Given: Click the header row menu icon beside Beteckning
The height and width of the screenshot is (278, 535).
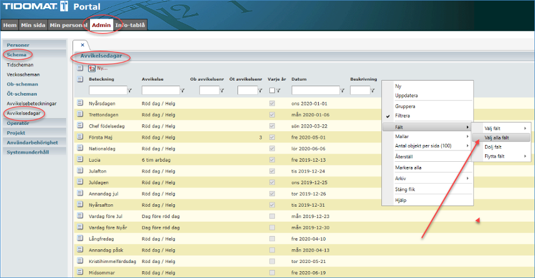Looking at the screenshot, I should [80, 79].
